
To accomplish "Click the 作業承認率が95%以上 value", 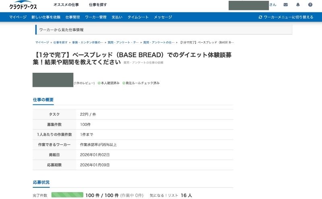I will 98,145.
